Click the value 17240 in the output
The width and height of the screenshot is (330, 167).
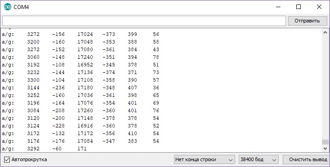85,57
